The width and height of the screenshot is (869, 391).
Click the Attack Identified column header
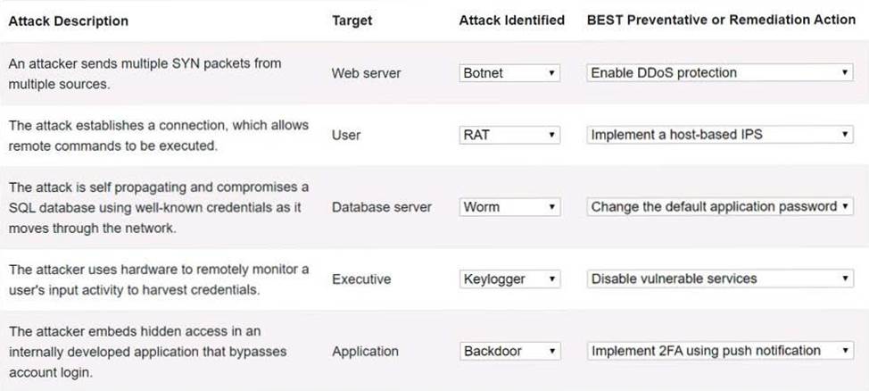pos(511,21)
